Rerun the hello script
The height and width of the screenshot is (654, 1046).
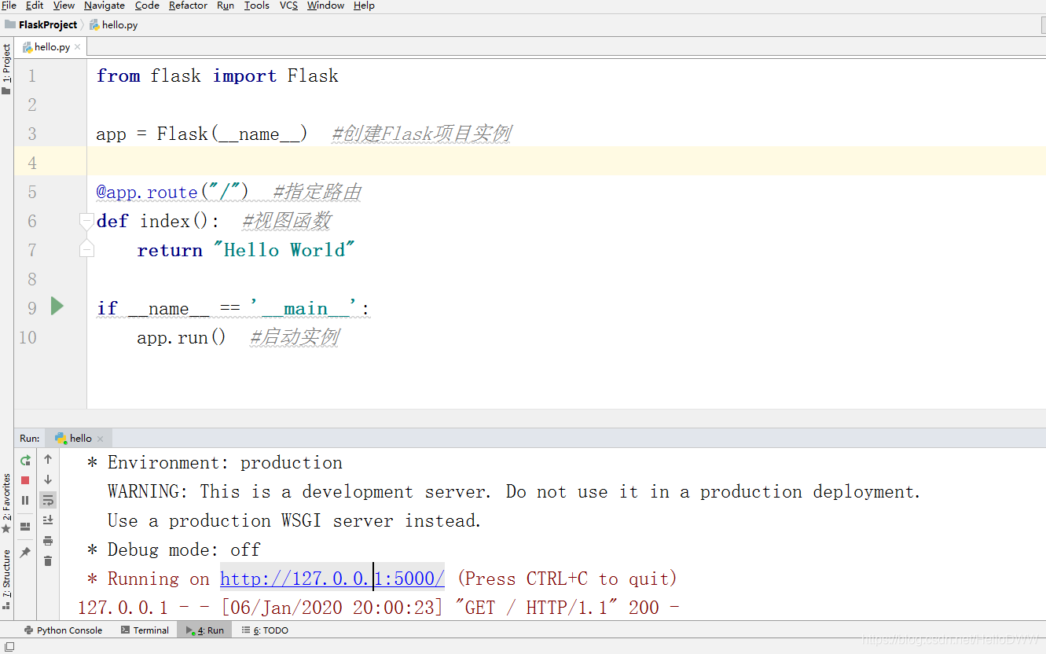pyautogui.click(x=25, y=460)
